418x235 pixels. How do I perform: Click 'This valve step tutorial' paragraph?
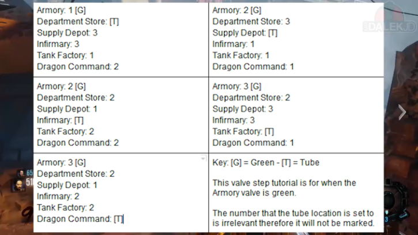point(284,188)
